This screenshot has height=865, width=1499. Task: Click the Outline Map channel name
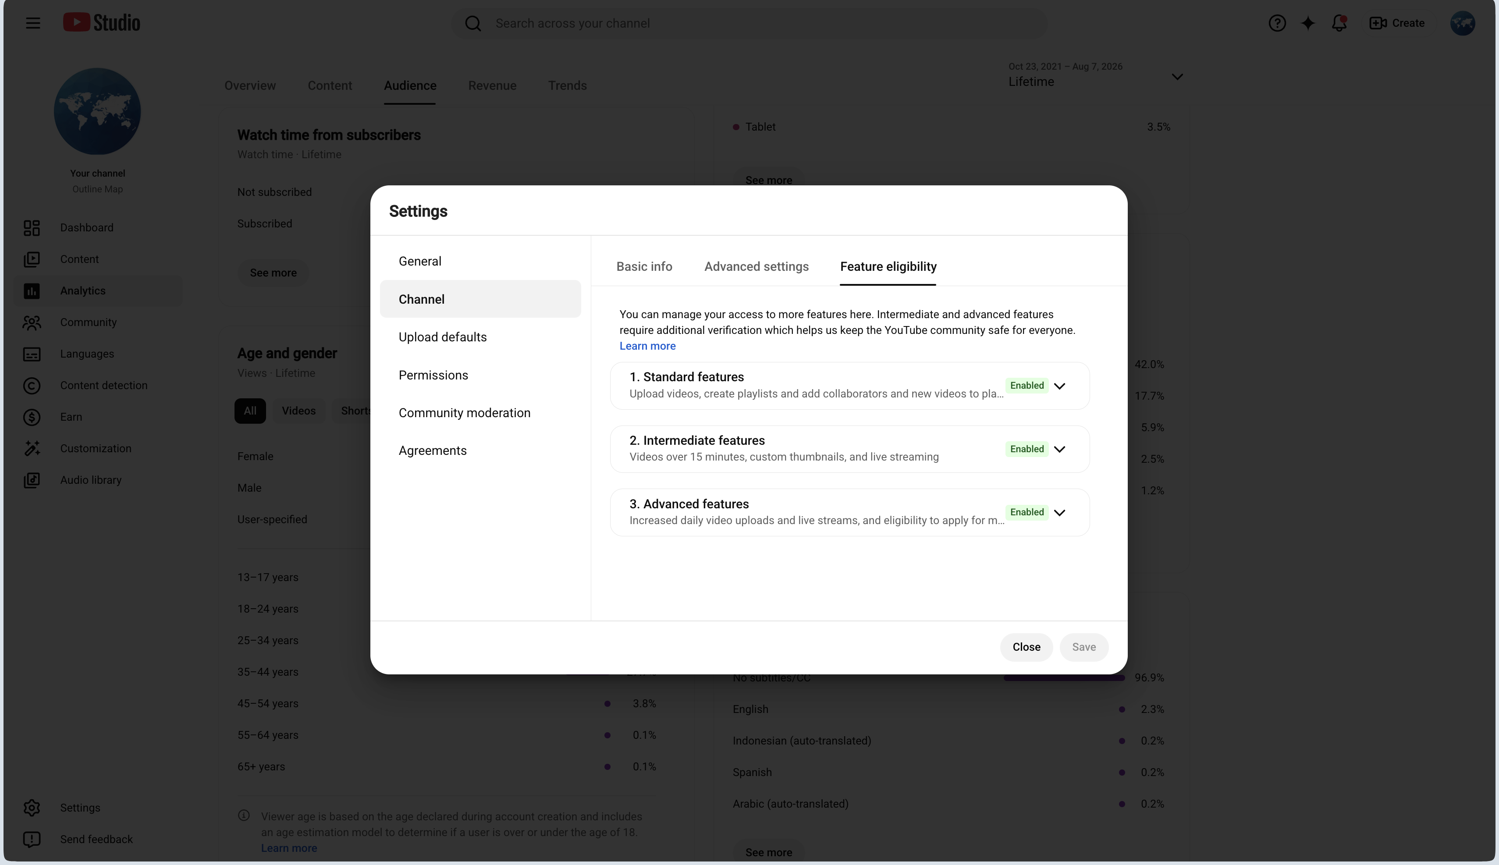[97, 189]
